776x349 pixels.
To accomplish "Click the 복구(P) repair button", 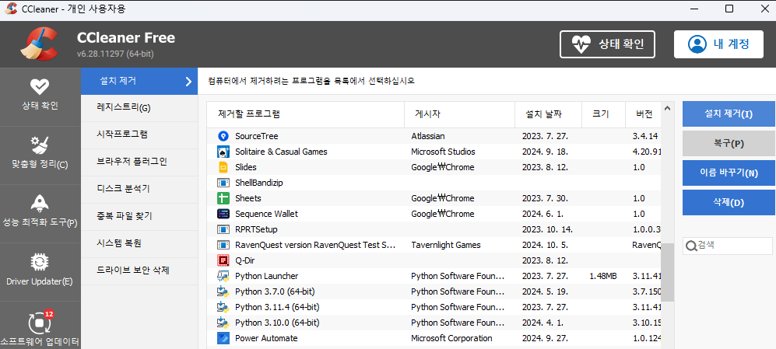I will (729, 144).
